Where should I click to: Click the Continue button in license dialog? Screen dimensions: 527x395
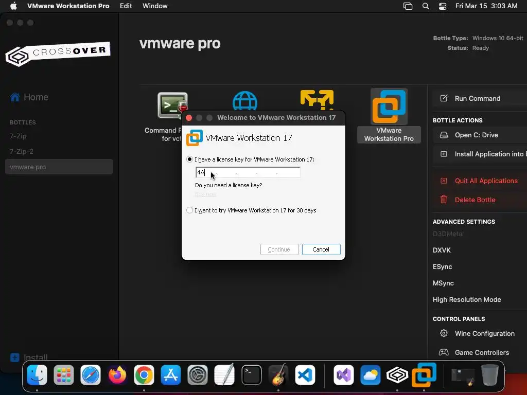279,249
